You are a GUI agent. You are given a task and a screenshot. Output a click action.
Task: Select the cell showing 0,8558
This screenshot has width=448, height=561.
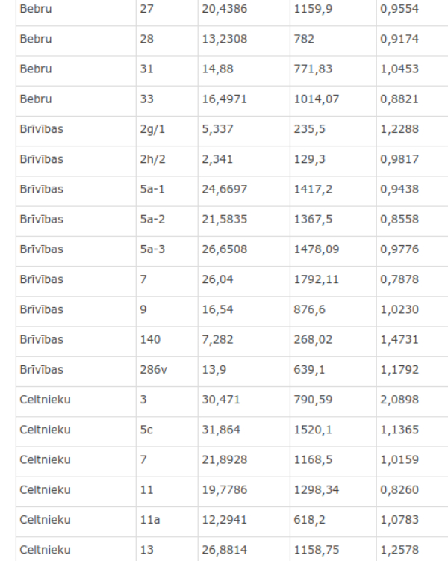[412, 220]
